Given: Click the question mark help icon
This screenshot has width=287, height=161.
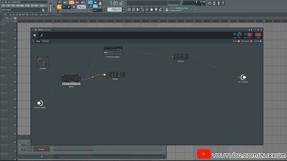Looking at the screenshot, I should (223, 3).
